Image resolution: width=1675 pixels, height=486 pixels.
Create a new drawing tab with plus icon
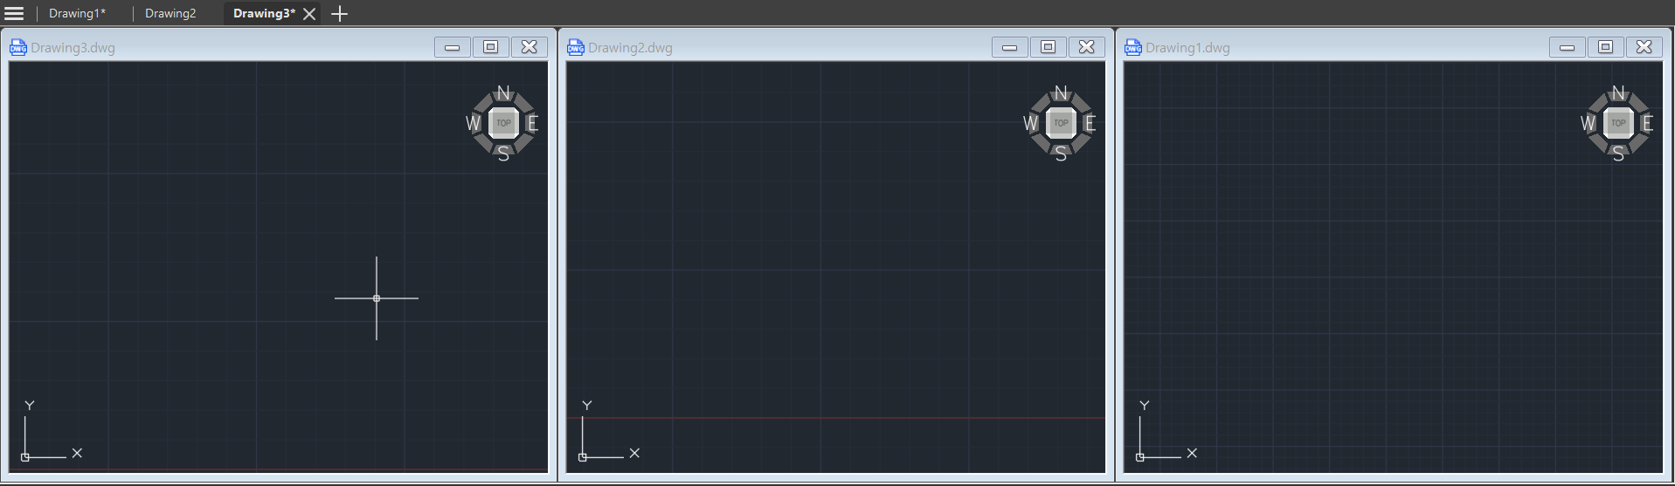[x=340, y=14]
